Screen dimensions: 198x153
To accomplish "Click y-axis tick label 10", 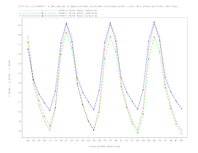I will pos(19,112).
